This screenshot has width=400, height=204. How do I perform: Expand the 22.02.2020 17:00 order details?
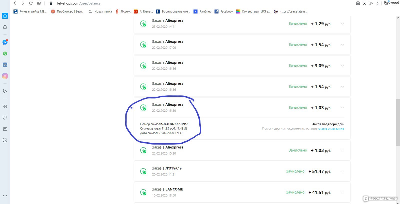[342, 45]
